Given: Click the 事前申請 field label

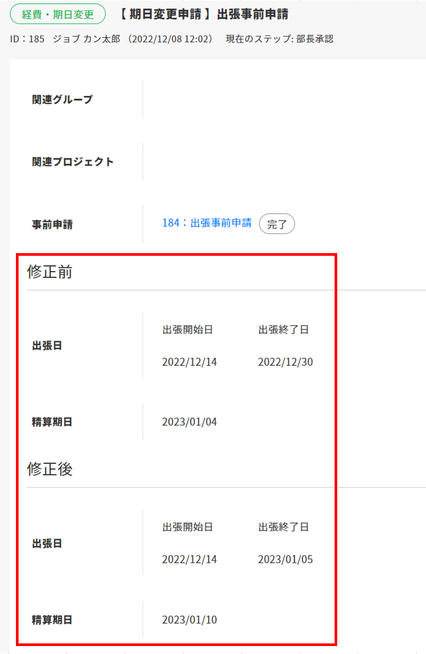Looking at the screenshot, I should 52,225.
